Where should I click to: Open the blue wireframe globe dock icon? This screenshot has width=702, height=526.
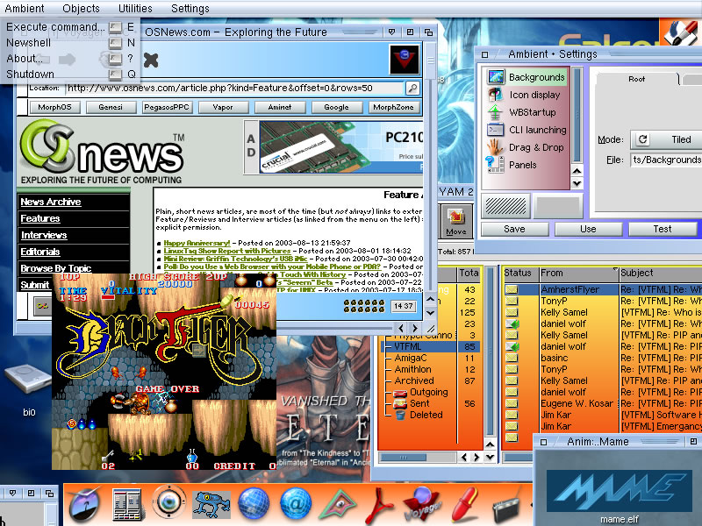tap(254, 503)
